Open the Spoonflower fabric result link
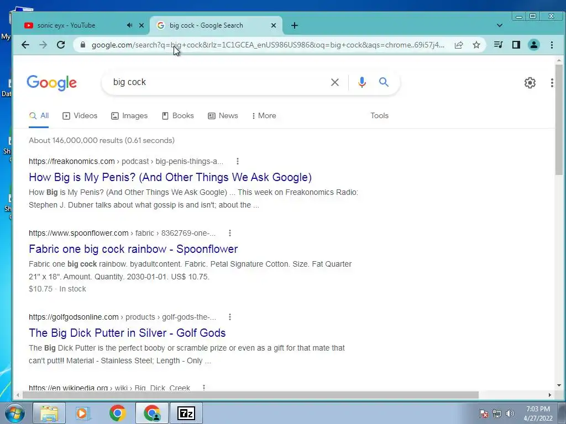 pos(133,249)
